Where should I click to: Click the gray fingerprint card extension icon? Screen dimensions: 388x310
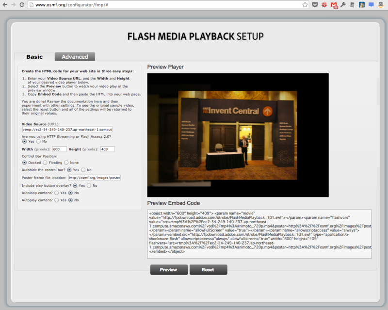(x=353, y=5)
